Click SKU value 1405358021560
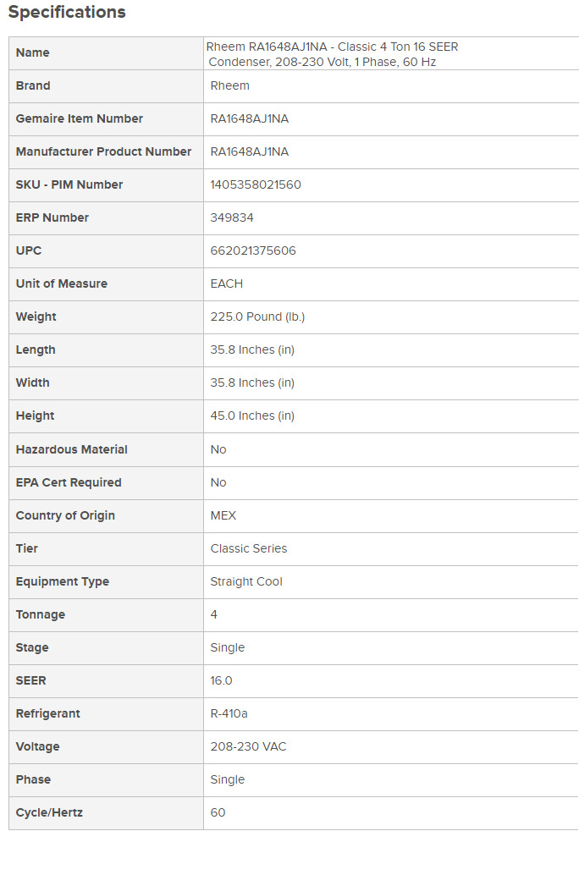 [256, 184]
